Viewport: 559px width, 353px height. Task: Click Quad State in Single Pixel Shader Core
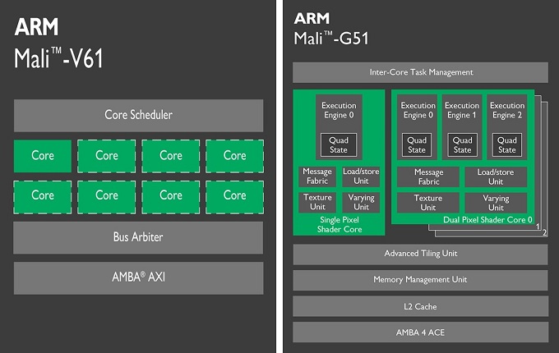click(339, 144)
